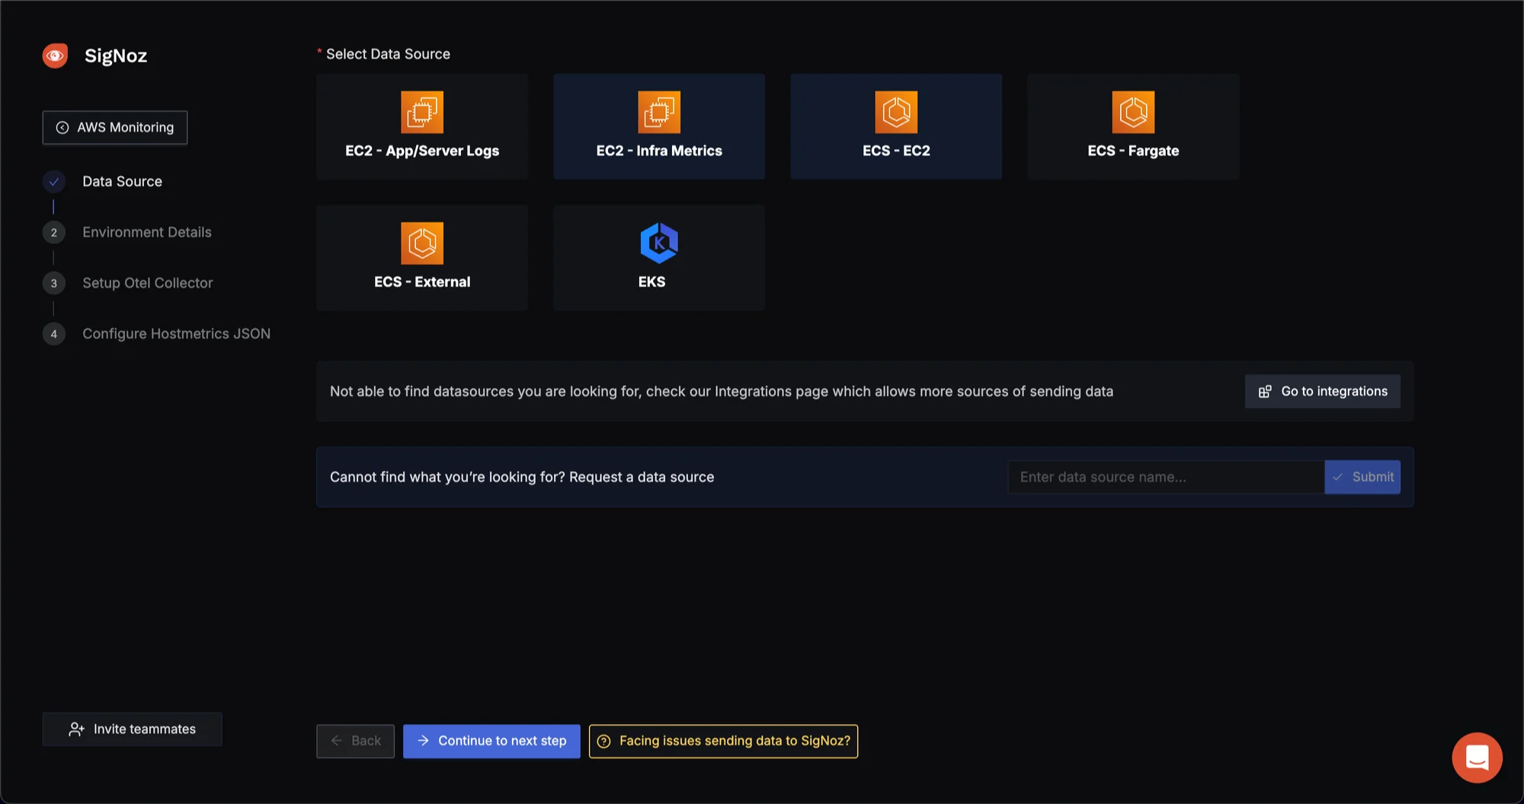This screenshot has height=804, width=1524.
Task: Click the EKS Kubernetes icon
Action: (659, 243)
